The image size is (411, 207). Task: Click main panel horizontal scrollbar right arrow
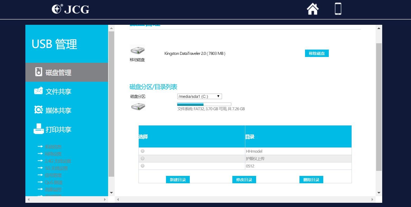(372, 200)
